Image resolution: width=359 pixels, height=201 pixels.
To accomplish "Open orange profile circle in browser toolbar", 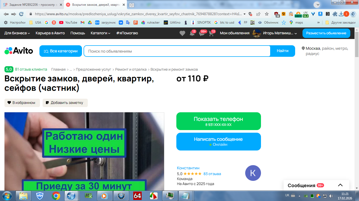I will (346, 14).
